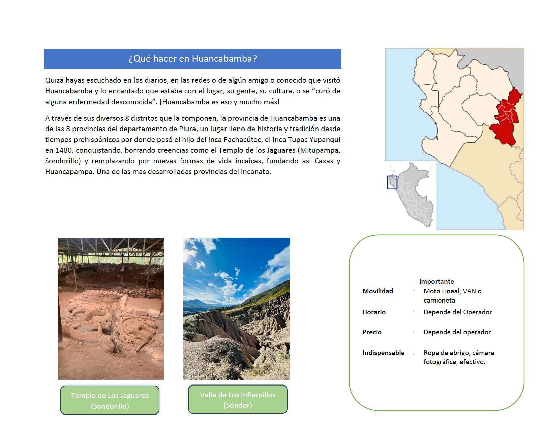Viewport: 540px width, 428px height.
Task: Click the 'Movilidad' label
Action: coord(378,291)
